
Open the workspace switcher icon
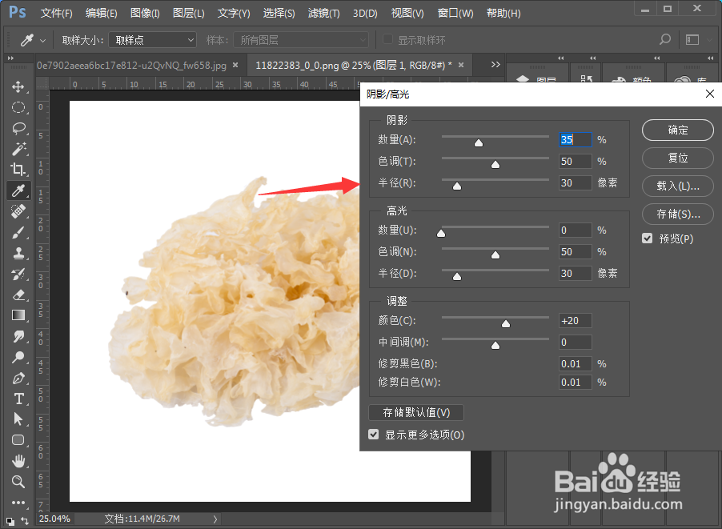pyautogui.click(x=692, y=40)
